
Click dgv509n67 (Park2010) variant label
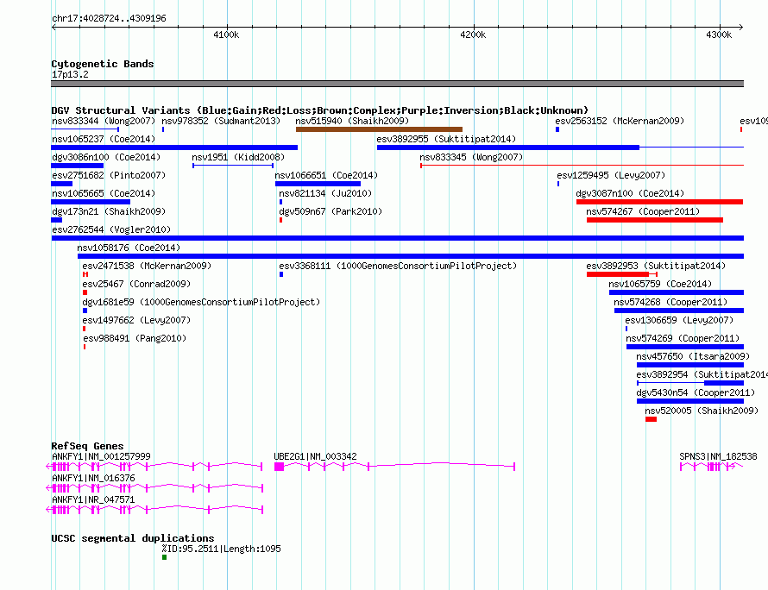point(330,211)
